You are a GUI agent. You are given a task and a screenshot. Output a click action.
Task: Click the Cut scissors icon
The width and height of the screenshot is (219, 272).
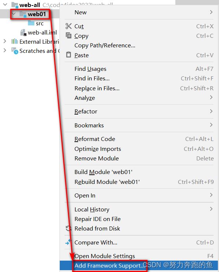click(x=69, y=26)
